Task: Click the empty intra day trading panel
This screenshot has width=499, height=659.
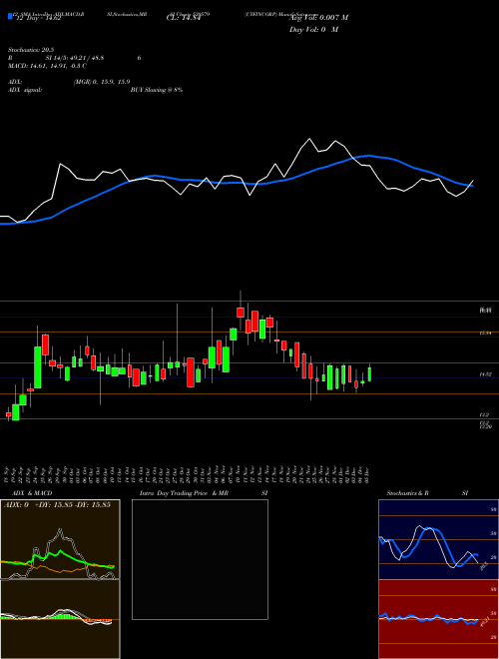Action: [x=200, y=559]
